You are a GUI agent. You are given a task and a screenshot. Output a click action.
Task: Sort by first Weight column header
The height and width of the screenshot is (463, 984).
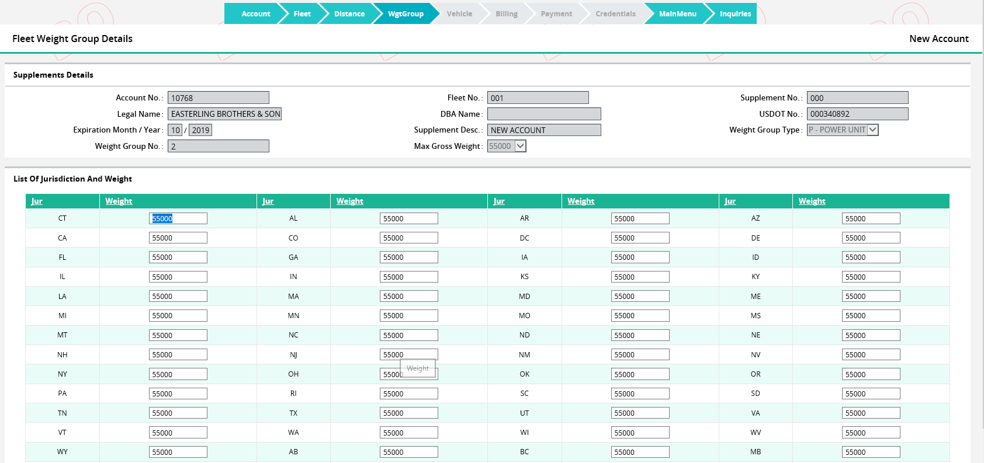click(119, 201)
